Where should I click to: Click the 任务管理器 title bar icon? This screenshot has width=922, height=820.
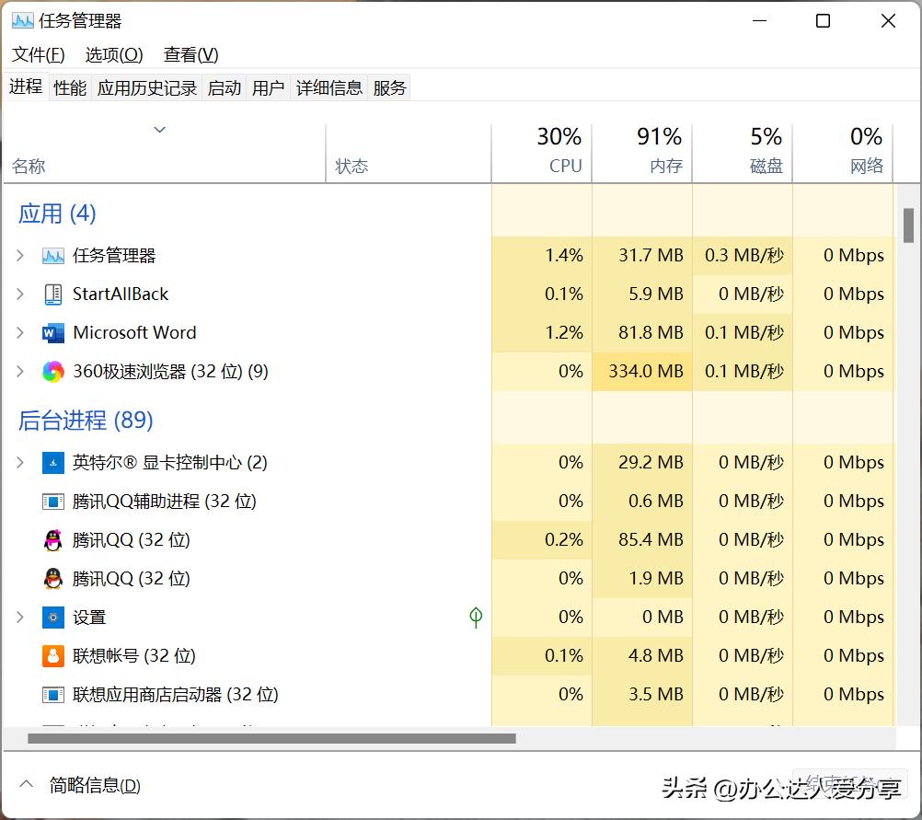coord(22,19)
